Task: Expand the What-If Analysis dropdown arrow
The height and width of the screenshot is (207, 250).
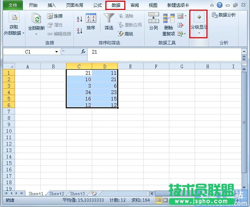Action: [185, 34]
